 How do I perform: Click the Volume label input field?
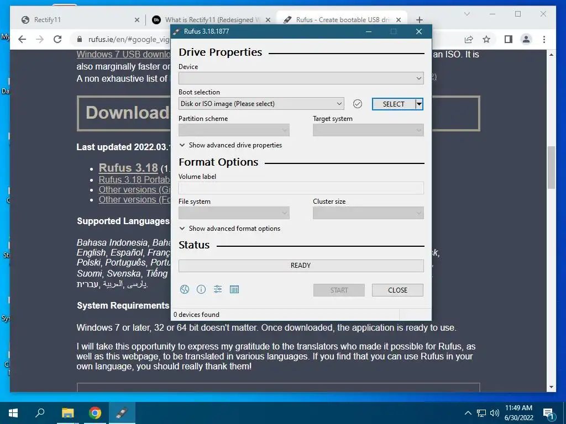tap(301, 188)
